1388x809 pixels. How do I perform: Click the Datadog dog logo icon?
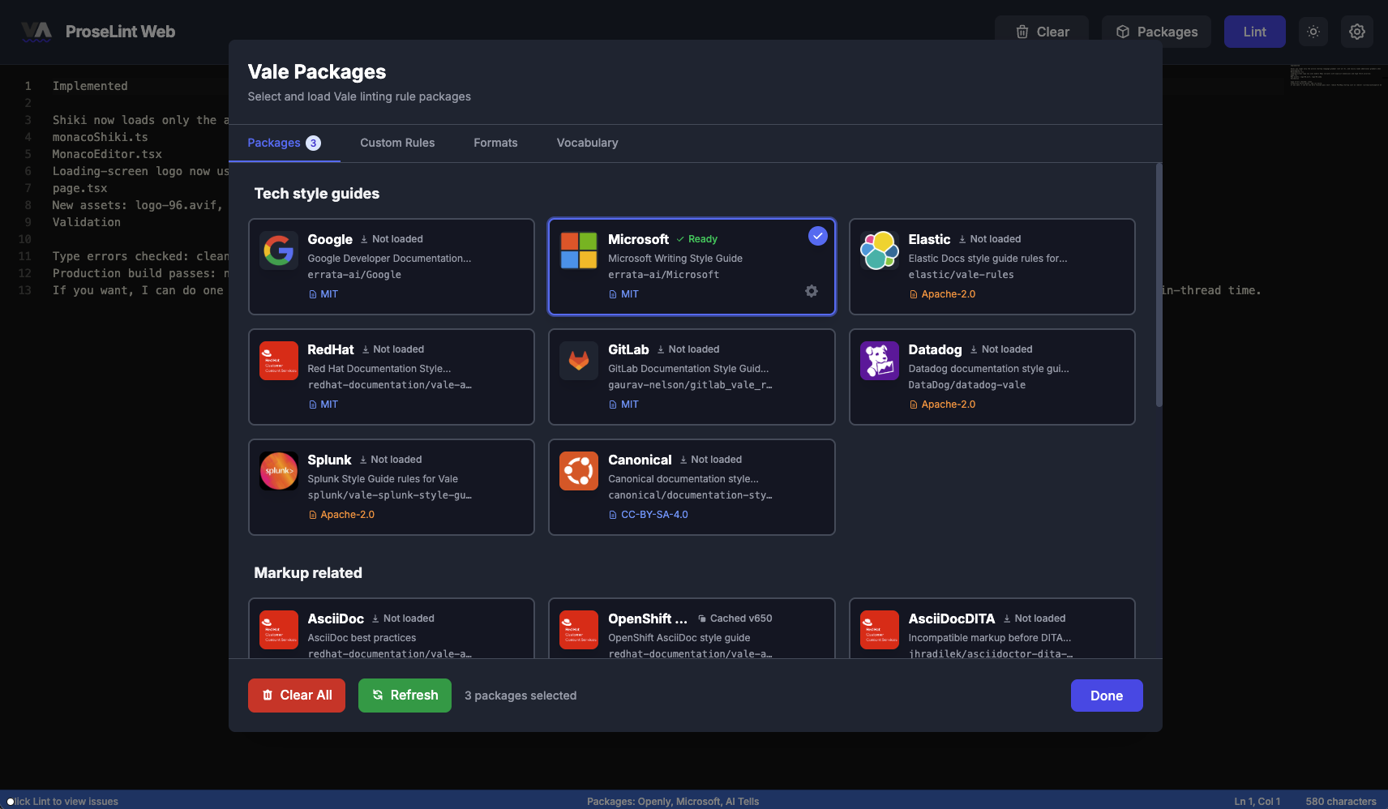(879, 361)
